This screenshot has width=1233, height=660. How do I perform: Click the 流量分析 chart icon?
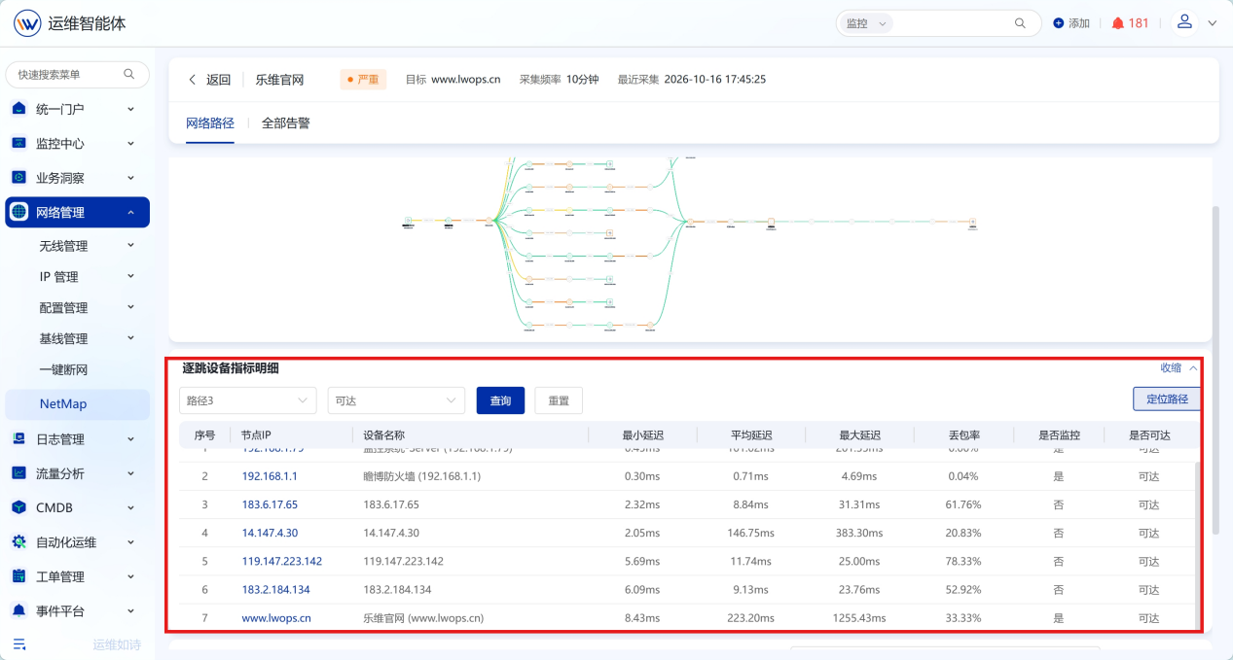[18, 473]
